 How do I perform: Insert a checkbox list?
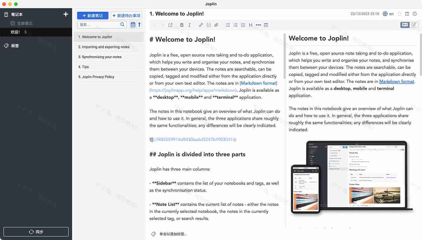243,25
